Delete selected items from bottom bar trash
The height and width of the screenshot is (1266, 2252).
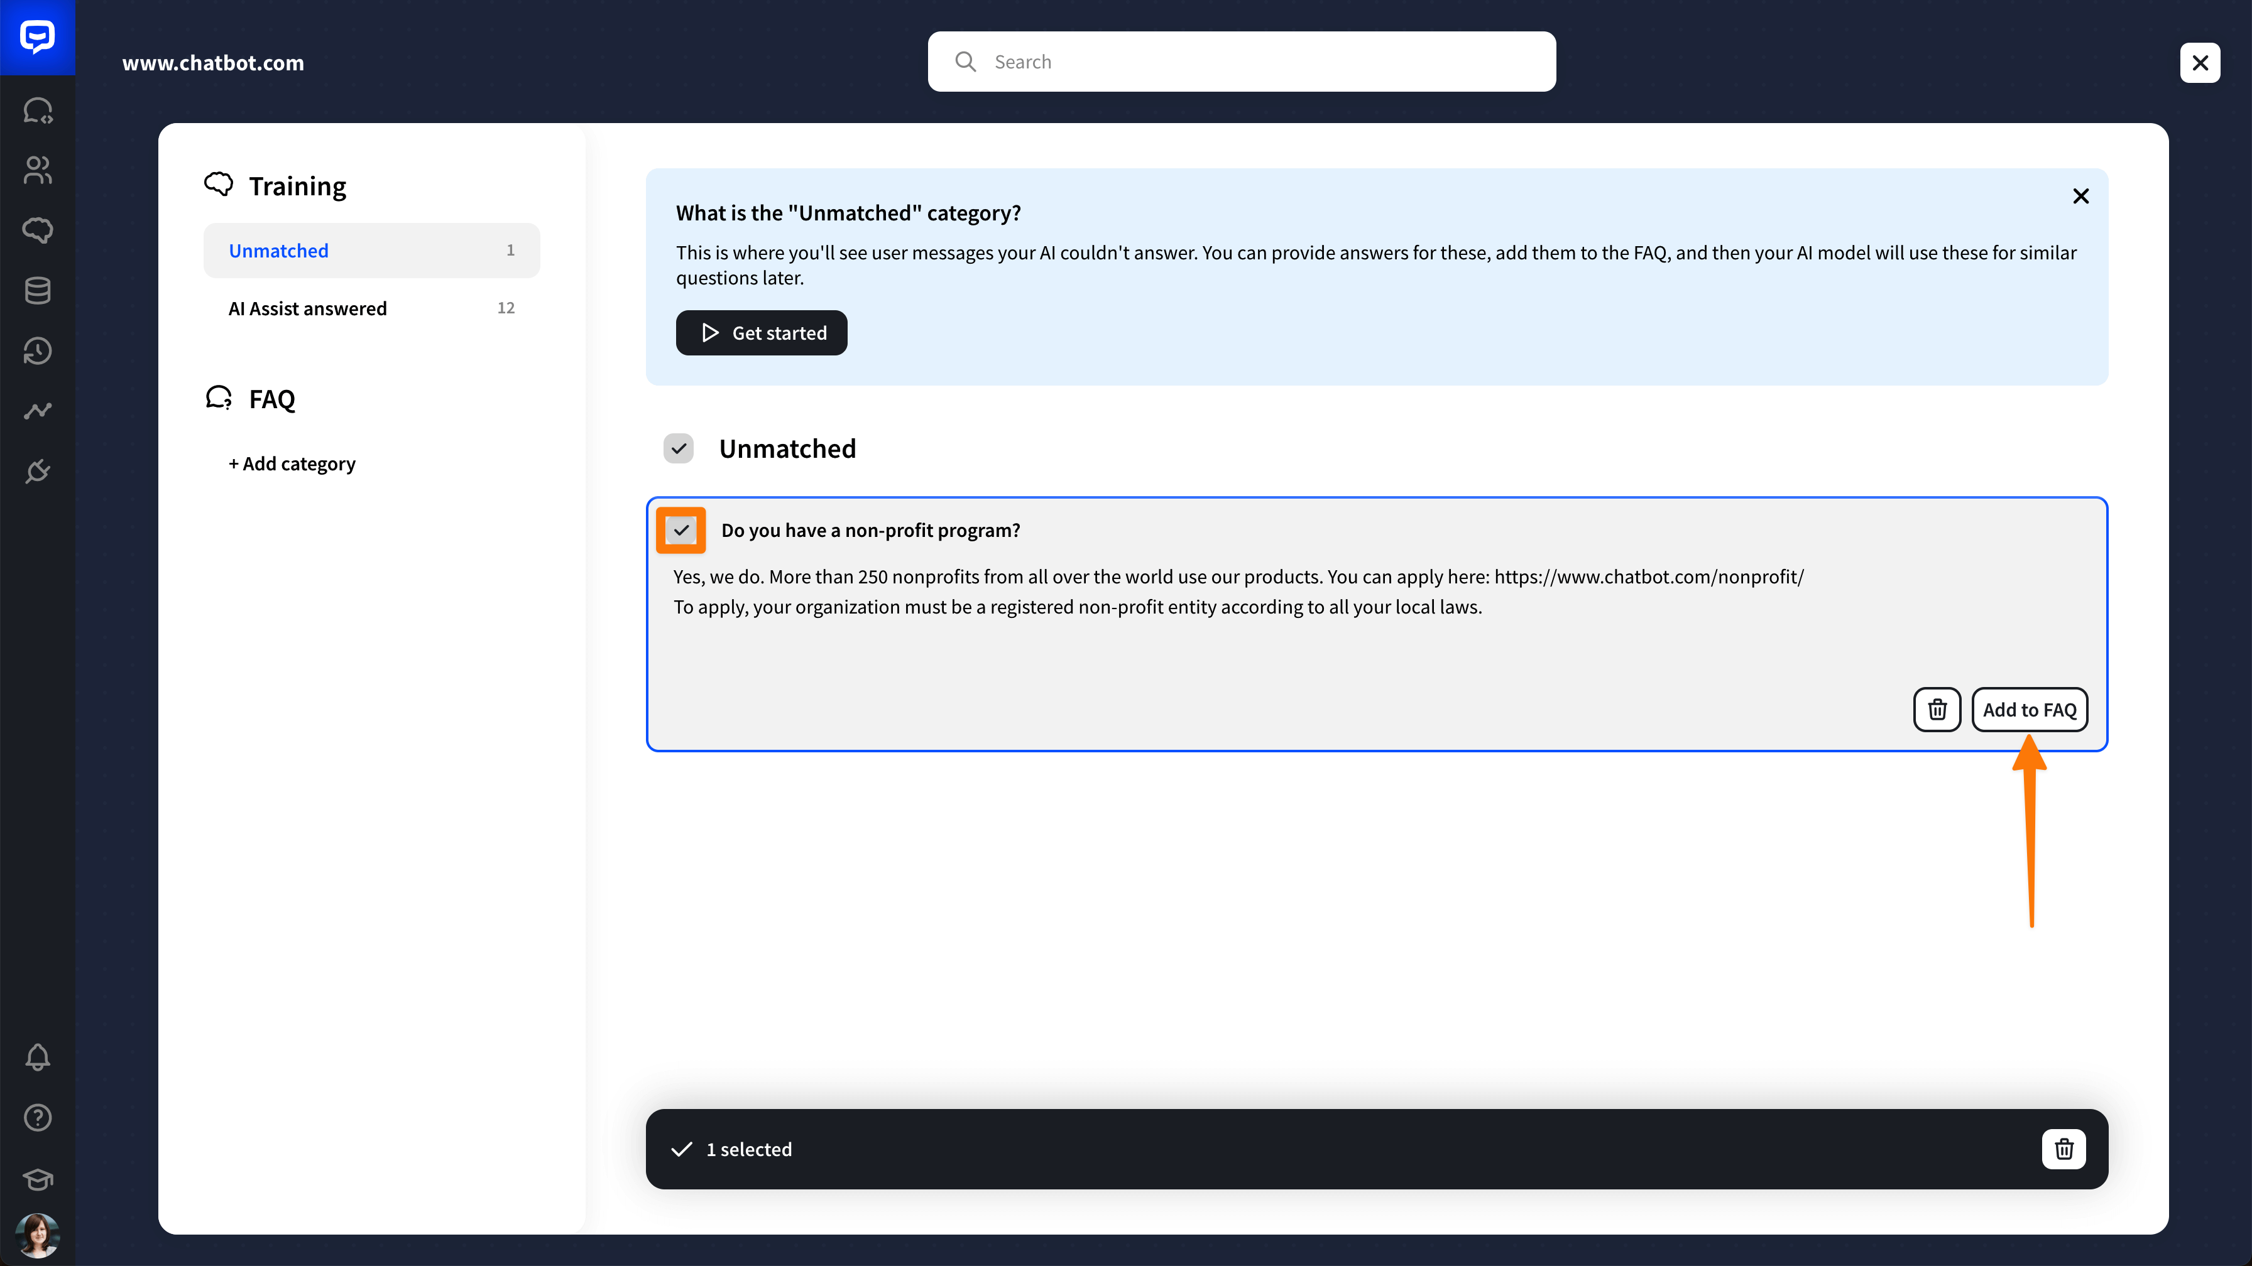click(2063, 1149)
